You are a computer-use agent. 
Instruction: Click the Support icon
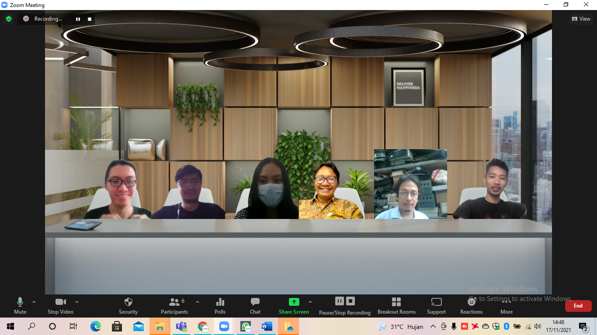pyautogui.click(x=436, y=305)
